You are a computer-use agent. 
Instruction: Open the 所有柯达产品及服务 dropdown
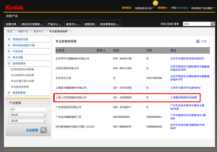click(203, 8)
